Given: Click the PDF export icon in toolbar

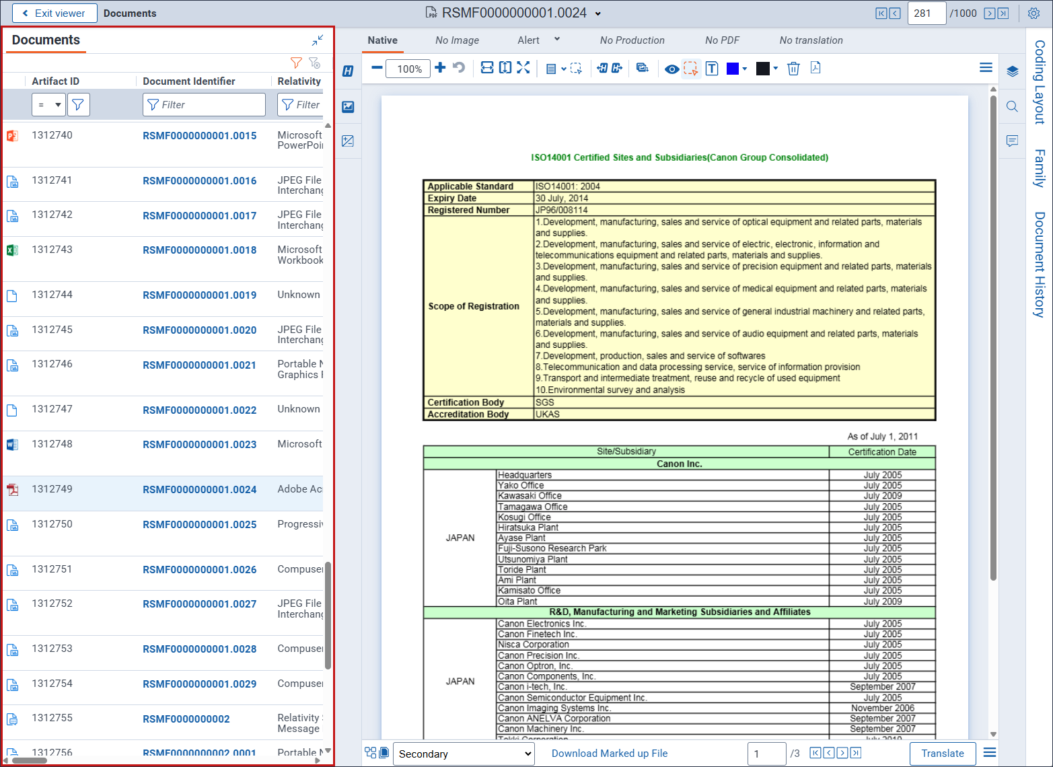Looking at the screenshot, I should [x=815, y=68].
